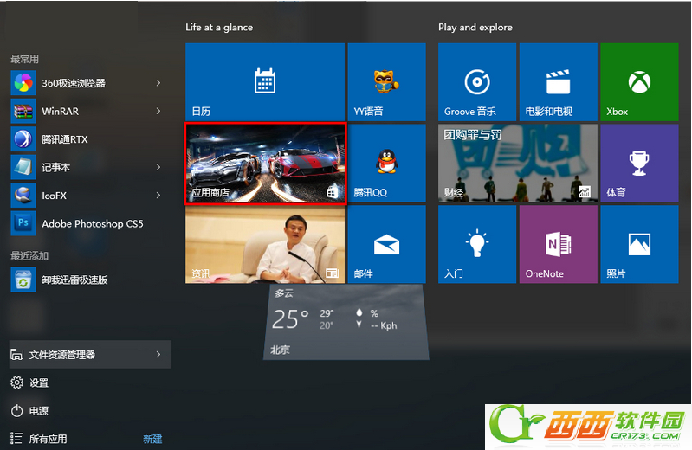Click the Adobe Photoshop CS5 label
This screenshot has height=450, width=692.
[93, 223]
